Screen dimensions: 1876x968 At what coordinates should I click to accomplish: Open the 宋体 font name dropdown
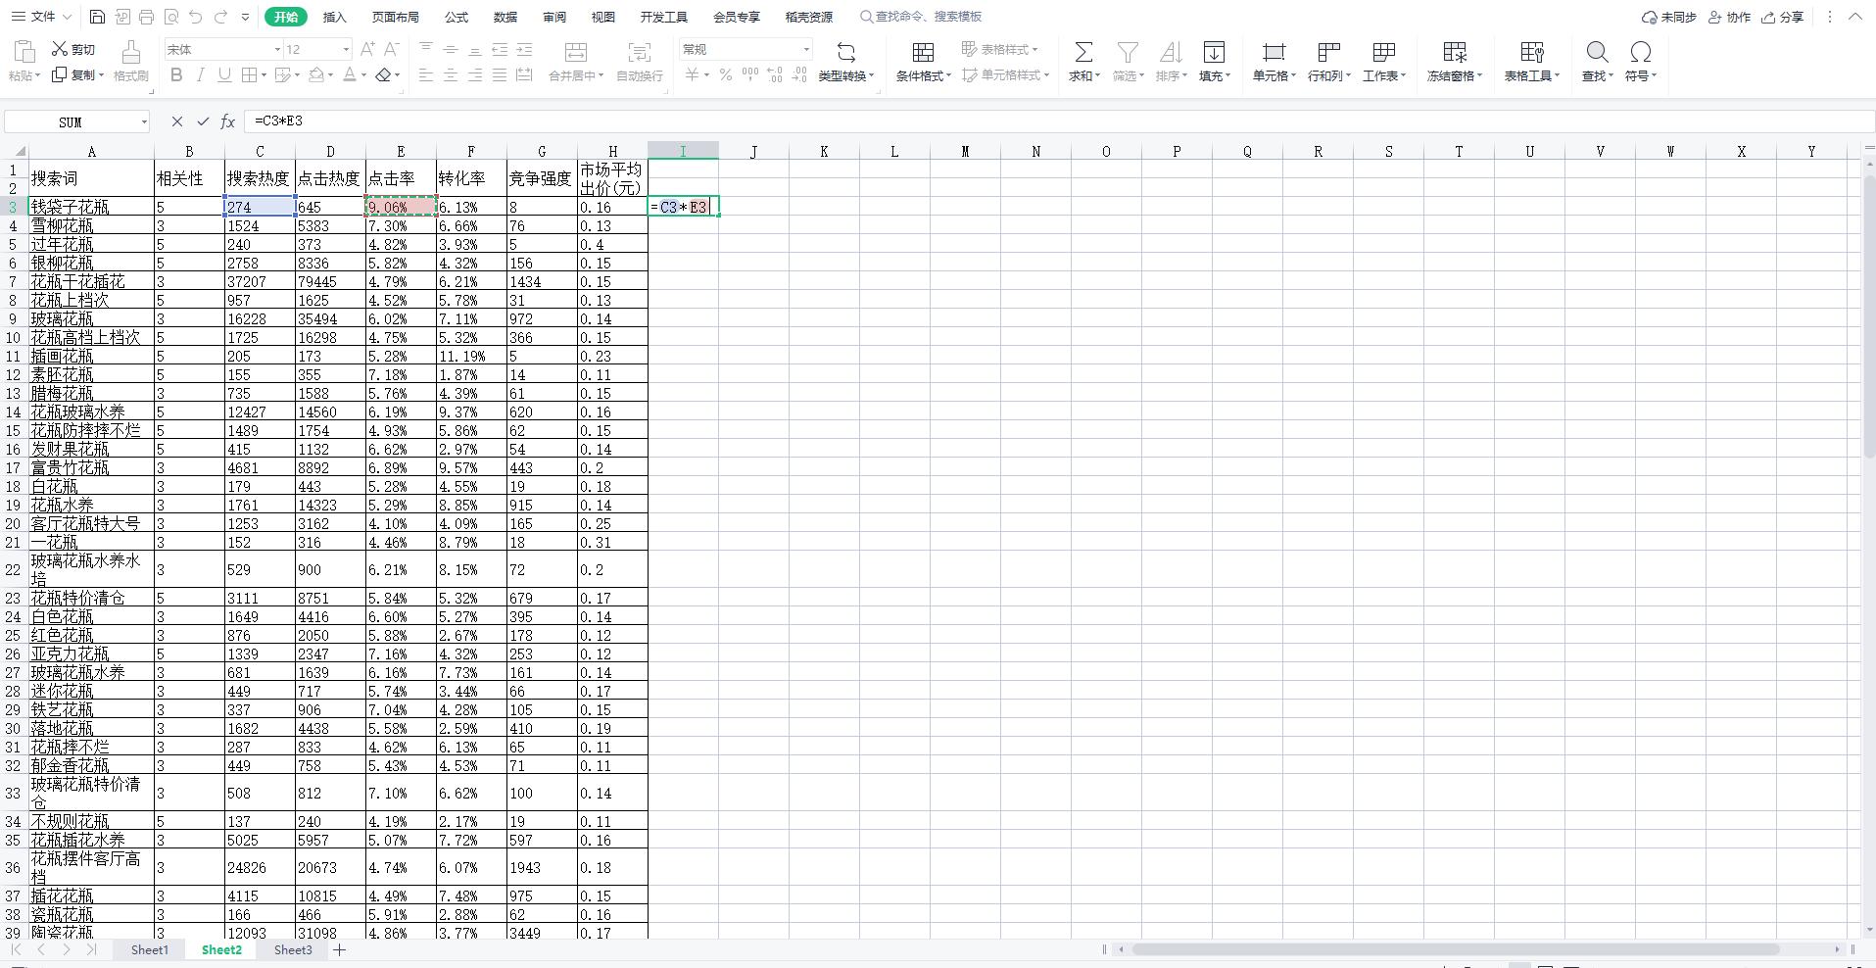click(277, 49)
